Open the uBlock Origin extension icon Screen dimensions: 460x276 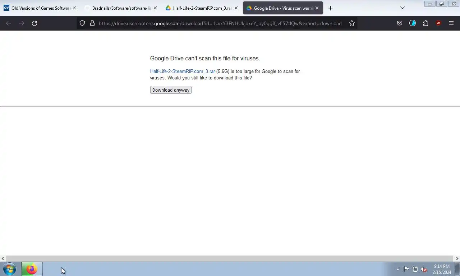(438, 23)
